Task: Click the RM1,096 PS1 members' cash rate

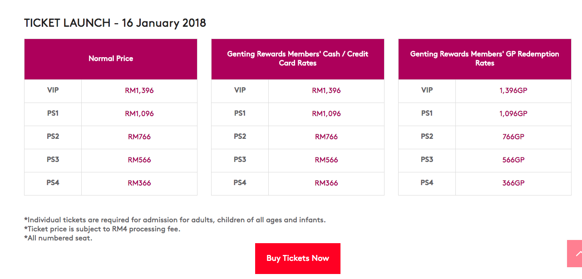Action: click(326, 113)
